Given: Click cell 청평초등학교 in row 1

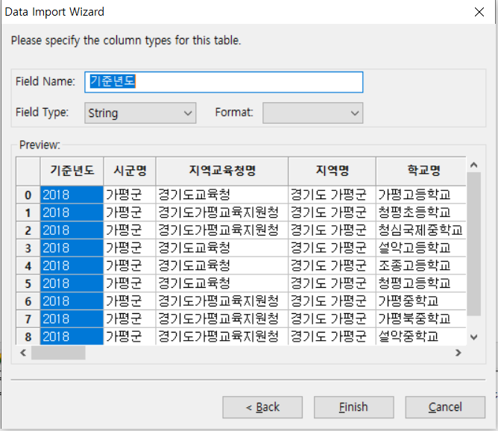Looking at the screenshot, I should click(x=421, y=213).
